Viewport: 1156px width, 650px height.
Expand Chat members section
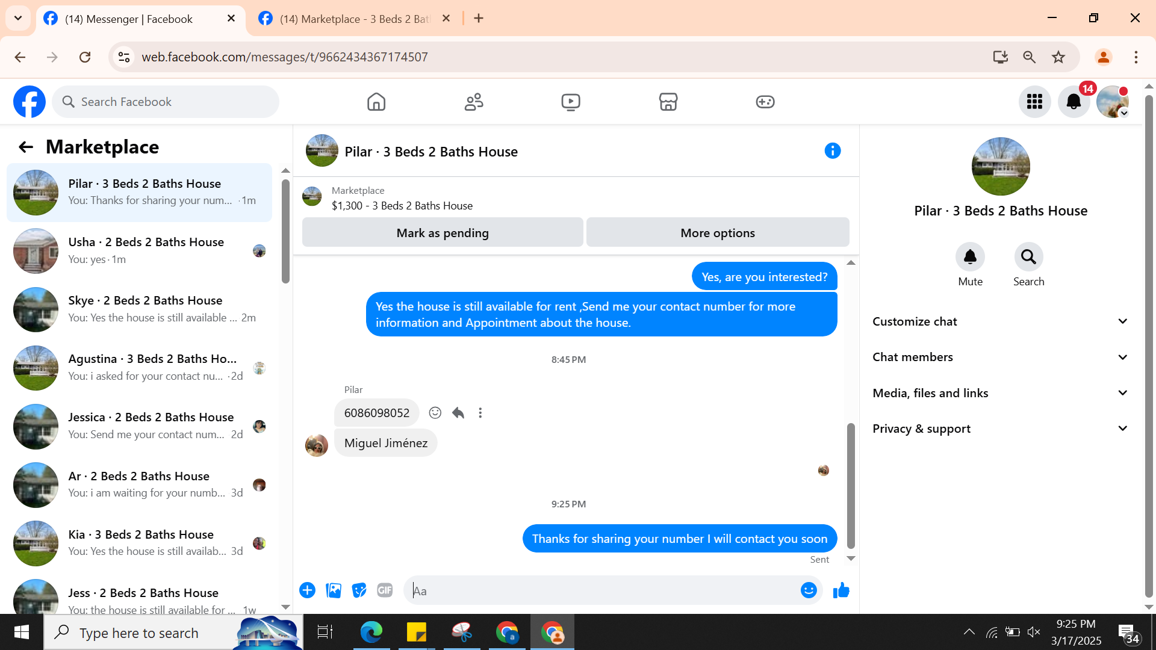tap(1001, 357)
